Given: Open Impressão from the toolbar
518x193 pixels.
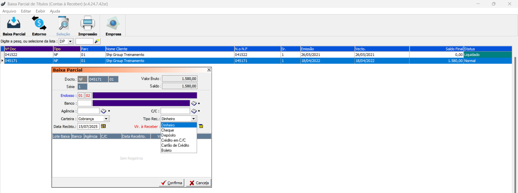Looking at the screenshot, I should (87, 26).
